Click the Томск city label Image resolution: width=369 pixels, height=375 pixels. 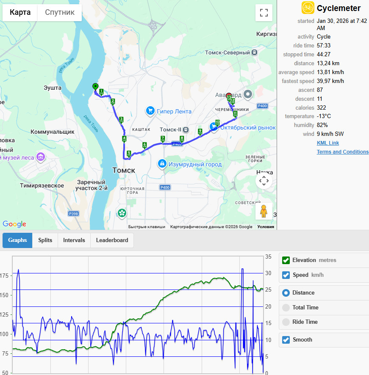click(x=124, y=170)
